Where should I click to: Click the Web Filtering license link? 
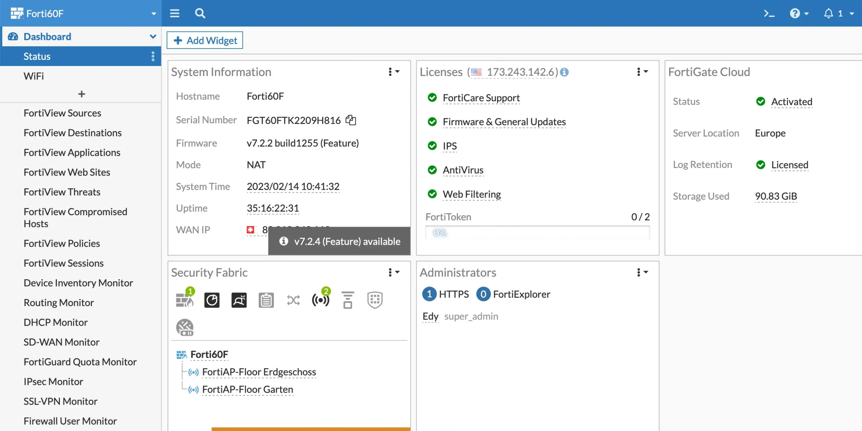pos(472,194)
